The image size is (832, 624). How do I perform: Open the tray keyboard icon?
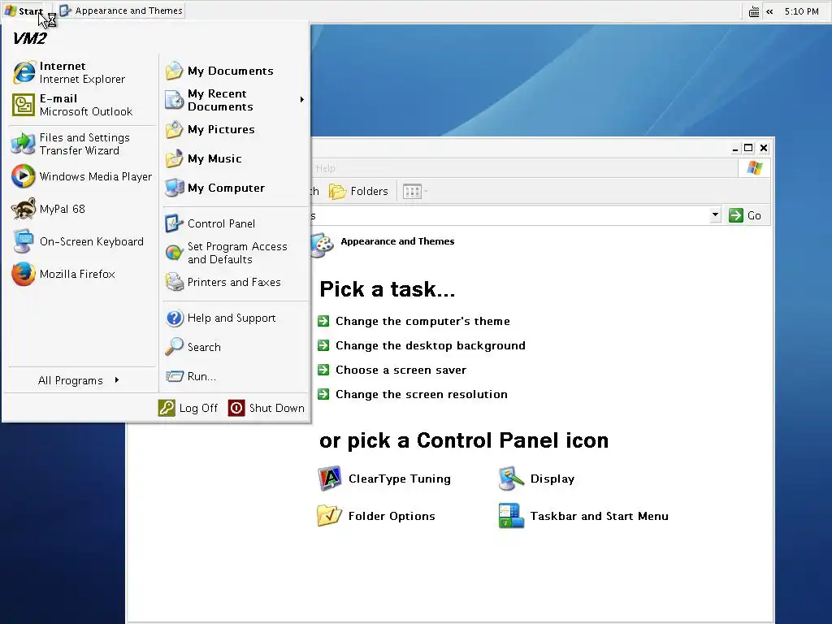(754, 11)
